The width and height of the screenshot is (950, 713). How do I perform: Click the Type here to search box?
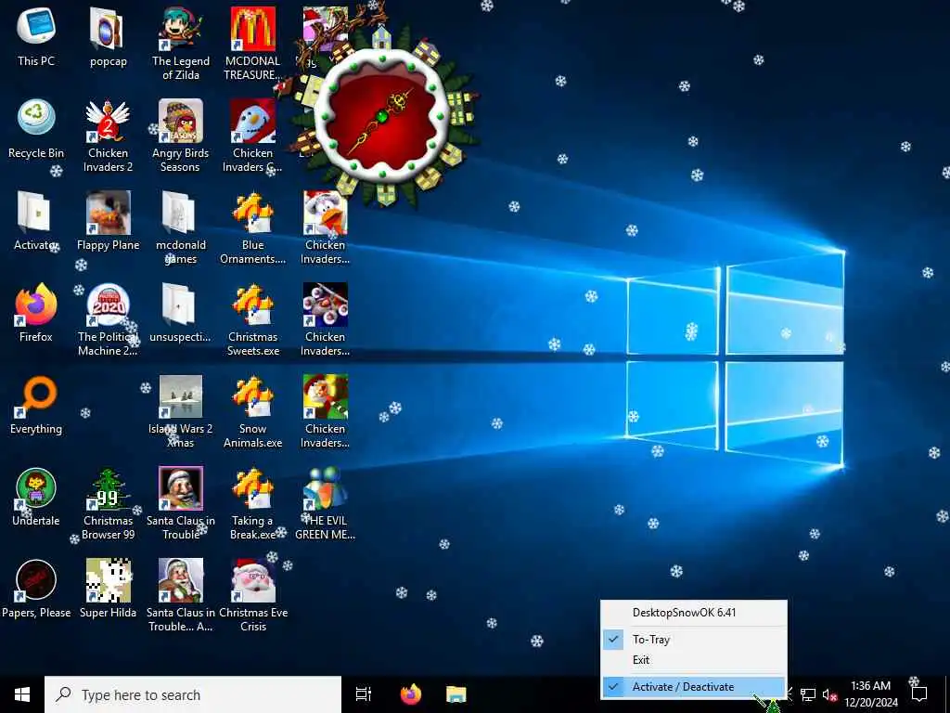[x=193, y=694]
